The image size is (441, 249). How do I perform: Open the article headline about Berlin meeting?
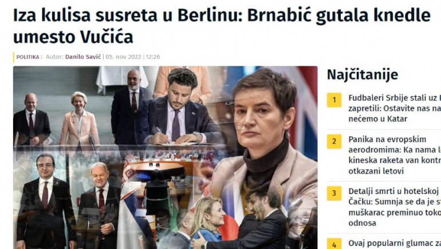pos(222,26)
